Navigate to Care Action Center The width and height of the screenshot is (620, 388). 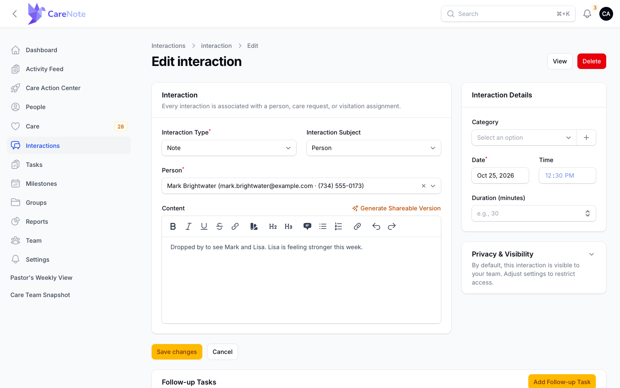(x=69, y=88)
